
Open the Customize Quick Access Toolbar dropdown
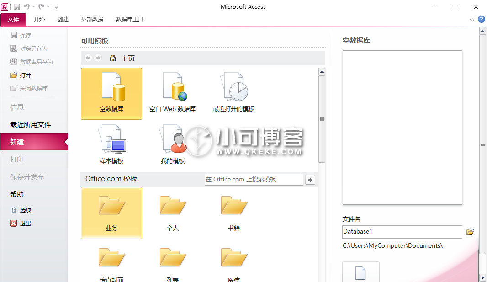[56, 7]
